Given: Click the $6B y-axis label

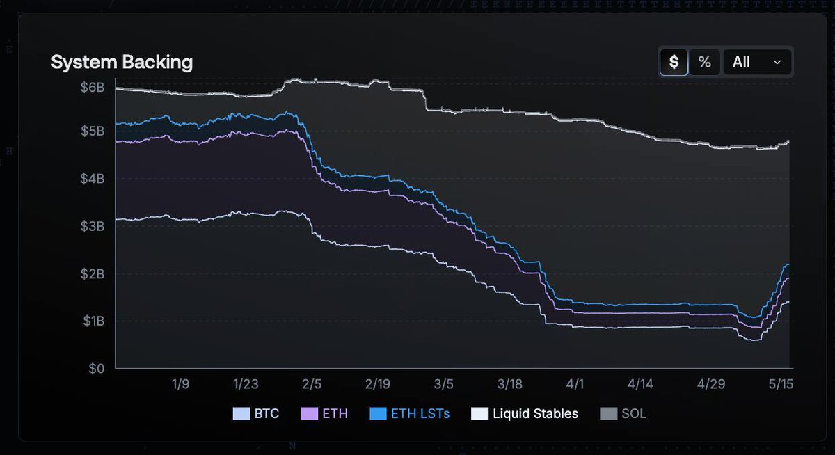Looking at the screenshot, I should click(x=91, y=88).
